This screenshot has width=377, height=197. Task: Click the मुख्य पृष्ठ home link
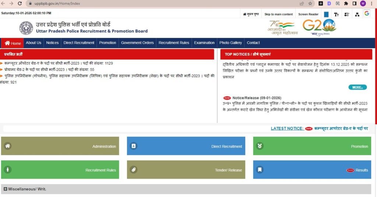(x=251, y=14)
